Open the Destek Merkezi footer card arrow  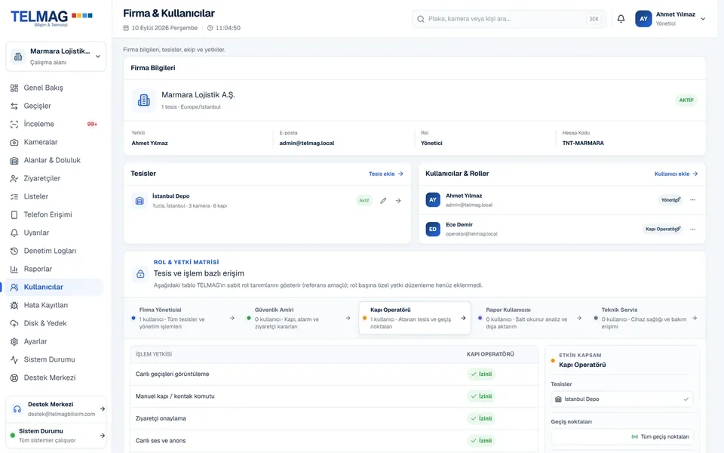(103, 409)
